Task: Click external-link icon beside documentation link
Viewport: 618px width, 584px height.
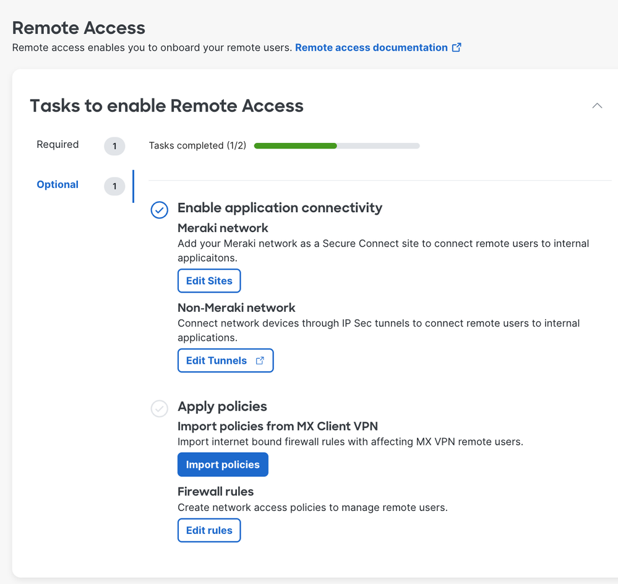Action: [457, 48]
